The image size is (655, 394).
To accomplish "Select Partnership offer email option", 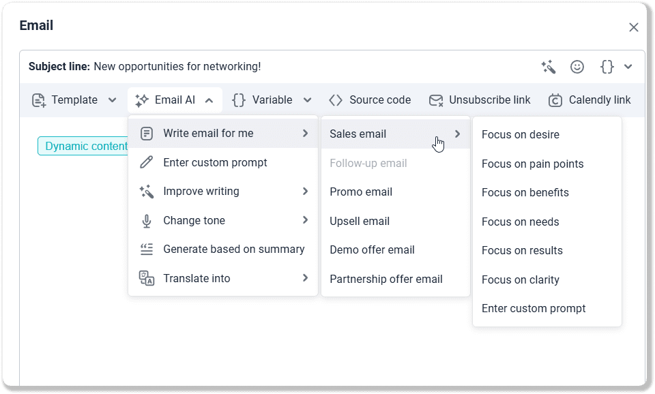I will [x=385, y=279].
